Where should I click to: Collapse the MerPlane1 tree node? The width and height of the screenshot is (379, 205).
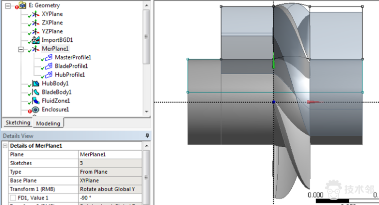[21, 49]
